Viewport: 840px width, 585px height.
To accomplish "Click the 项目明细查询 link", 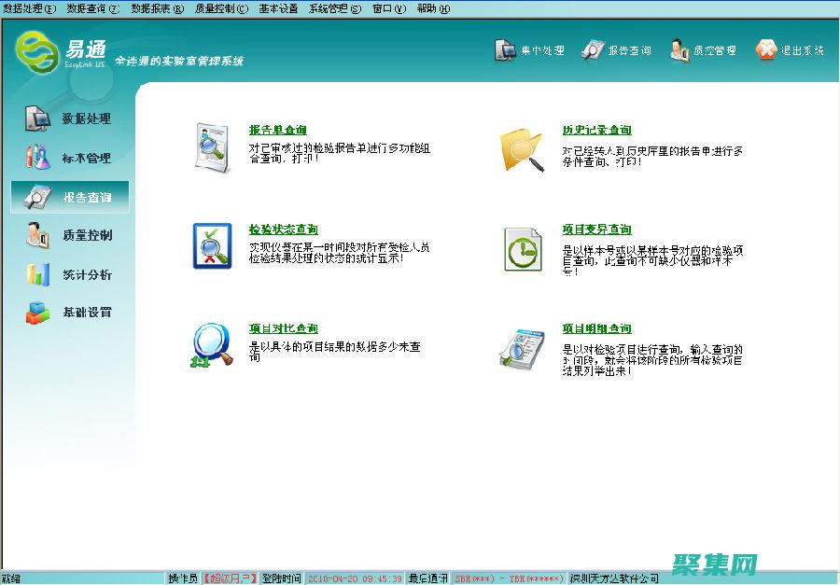I will pyautogui.click(x=596, y=327).
